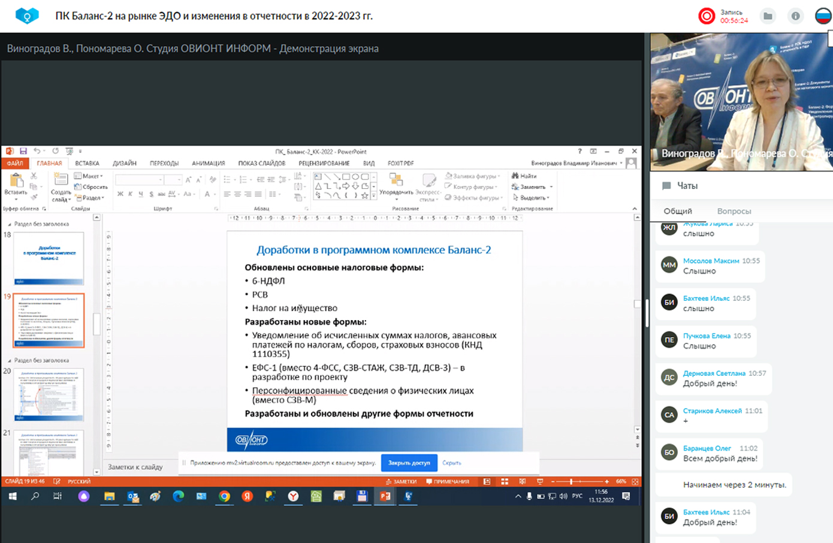The image size is (833, 543).
Task: Toggle strikethrough text formatting
Action: (x=161, y=194)
